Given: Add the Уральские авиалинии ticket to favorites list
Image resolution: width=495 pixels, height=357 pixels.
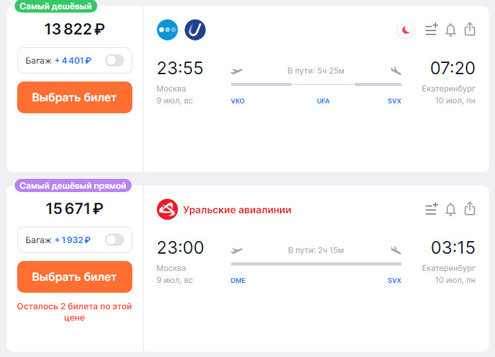Looking at the screenshot, I should click(431, 209).
